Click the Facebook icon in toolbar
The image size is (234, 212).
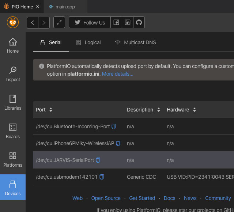(116, 23)
